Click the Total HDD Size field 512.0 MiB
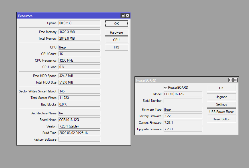The width and height of the screenshot is (249, 168). 79,82
